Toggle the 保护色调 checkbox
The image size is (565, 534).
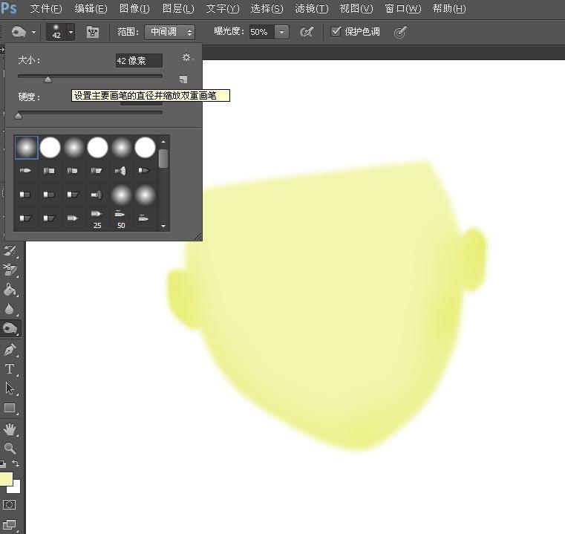coord(336,32)
